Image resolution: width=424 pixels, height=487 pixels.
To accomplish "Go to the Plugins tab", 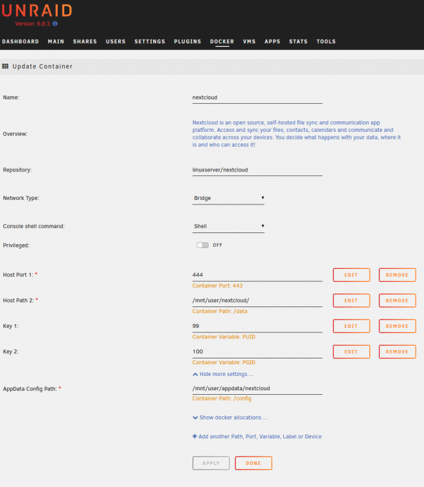I will [x=187, y=42].
